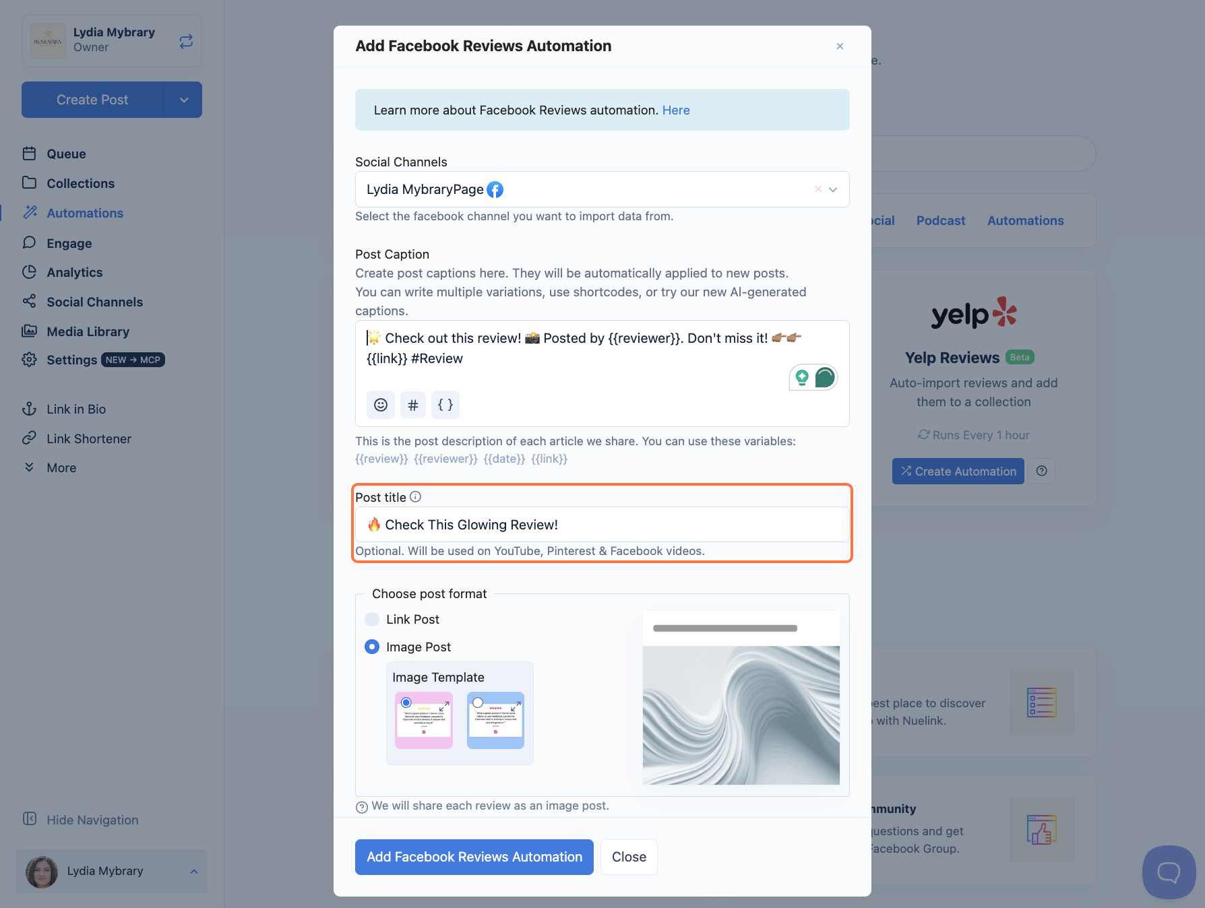
Task: Open the Create Post dropdown arrow
Action: coord(184,100)
